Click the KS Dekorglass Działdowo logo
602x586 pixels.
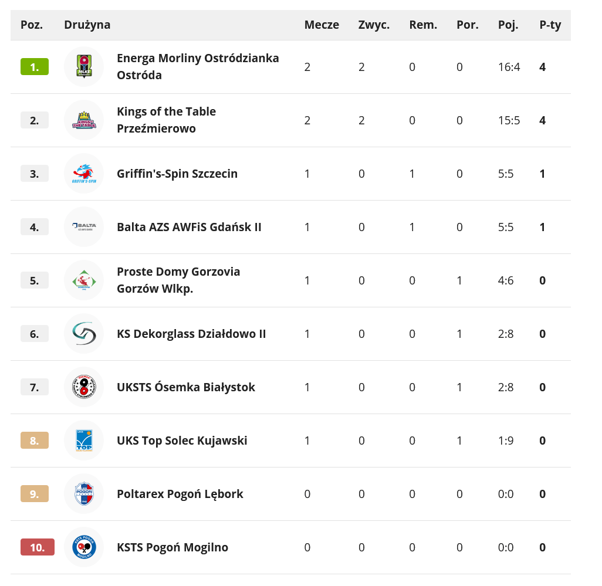84,334
